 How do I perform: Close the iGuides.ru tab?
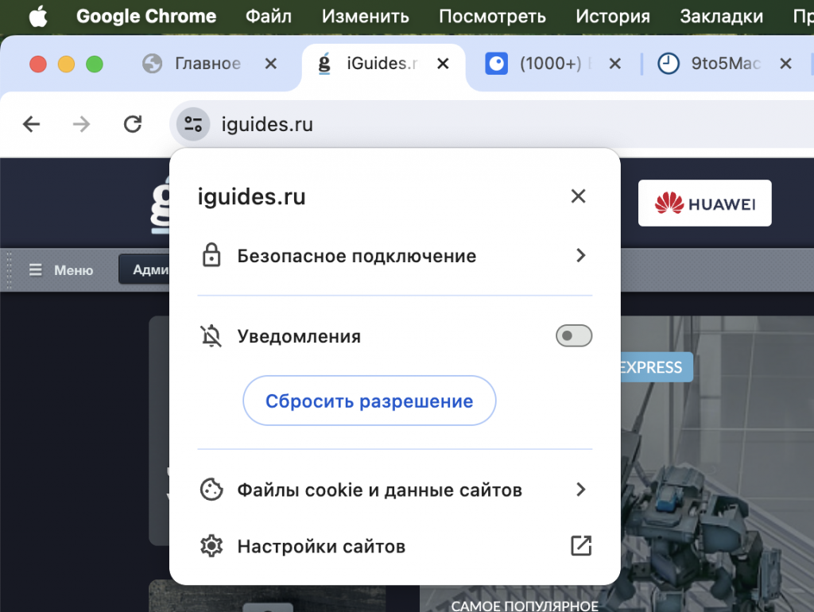click(x=443, y=64)
